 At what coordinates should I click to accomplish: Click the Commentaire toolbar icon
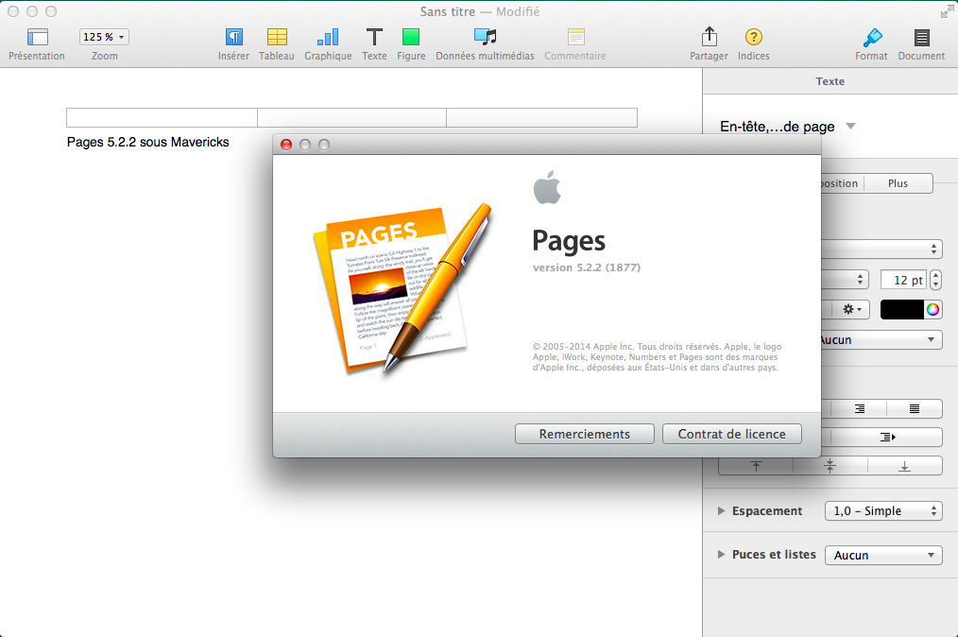click(575, 37)
